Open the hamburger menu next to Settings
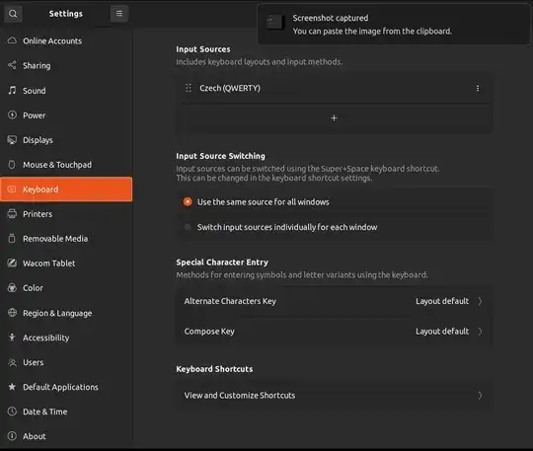Image resolution: width=533 pixels, height=451 pixels. [119, 14]
